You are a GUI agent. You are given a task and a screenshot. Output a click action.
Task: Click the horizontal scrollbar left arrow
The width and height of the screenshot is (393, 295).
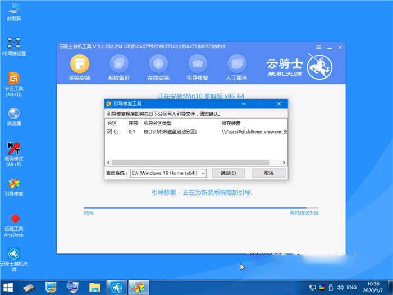(x=108, y=162)
